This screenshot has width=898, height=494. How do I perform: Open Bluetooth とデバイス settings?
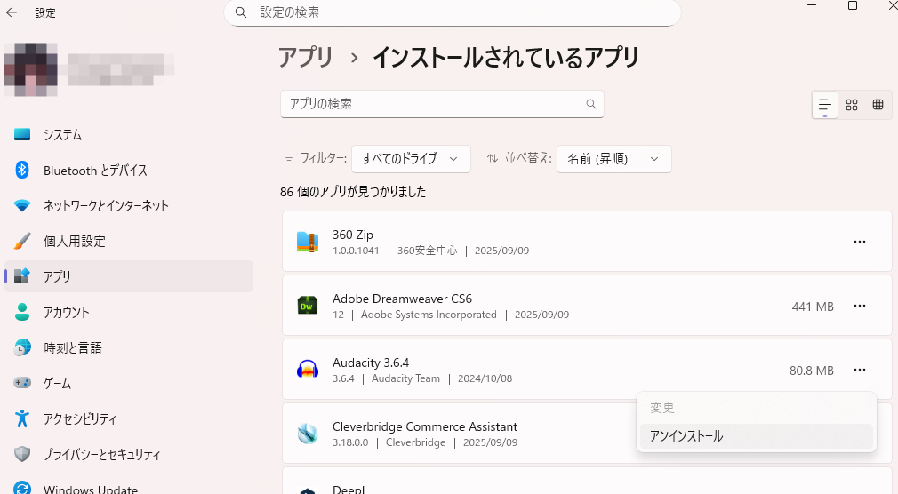point(129,170)
